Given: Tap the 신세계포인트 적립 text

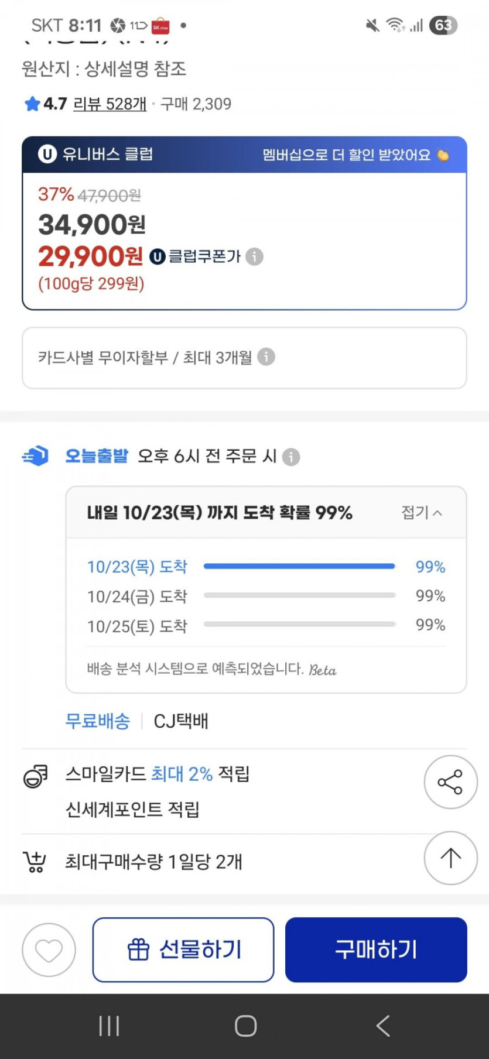Looking at the screenshot, I should (132, 810).
